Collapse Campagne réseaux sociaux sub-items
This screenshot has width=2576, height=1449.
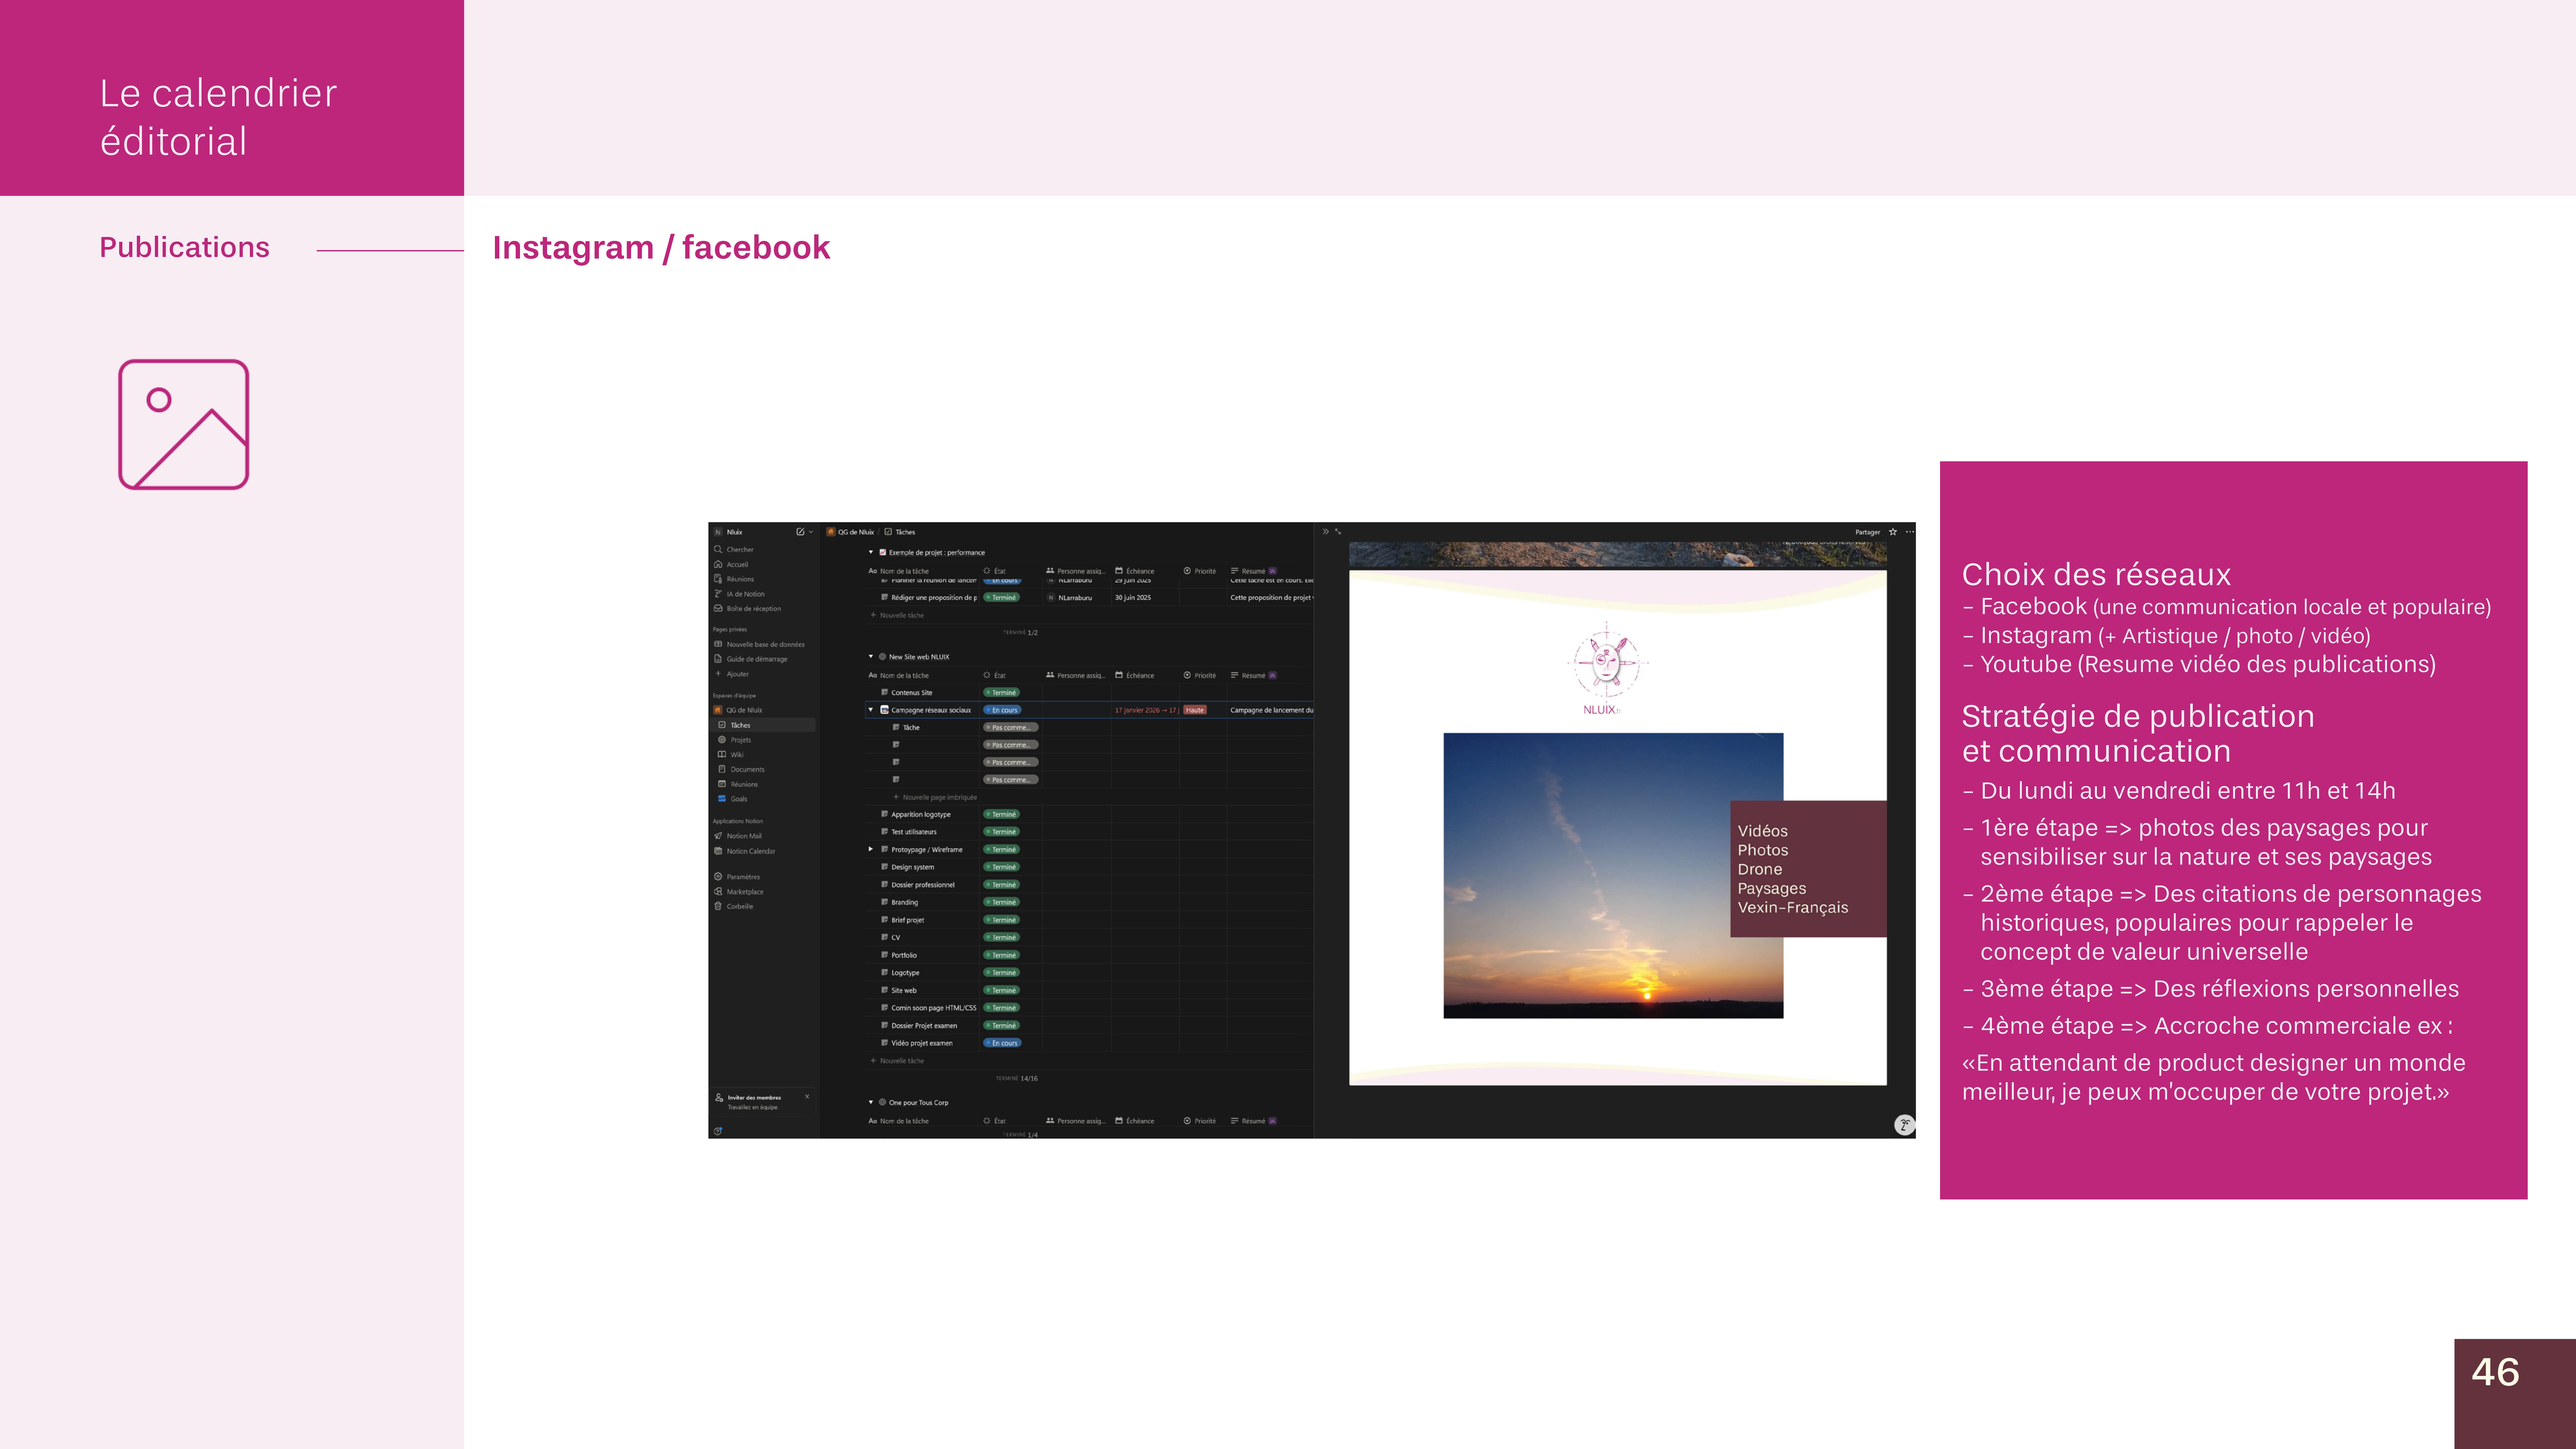871,710
